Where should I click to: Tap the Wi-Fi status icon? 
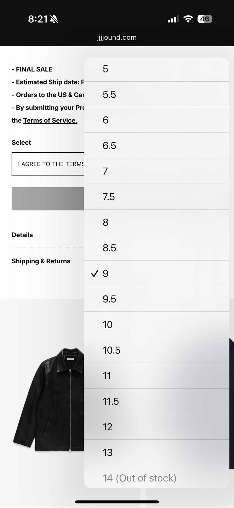[188, 19]
